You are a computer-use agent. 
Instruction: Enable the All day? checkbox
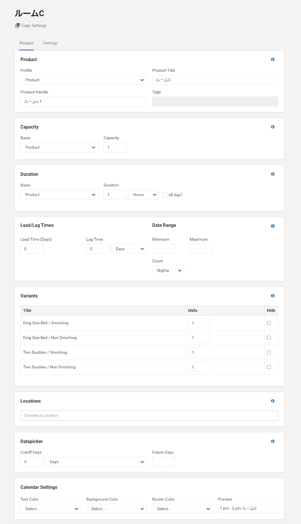(165, 195)
